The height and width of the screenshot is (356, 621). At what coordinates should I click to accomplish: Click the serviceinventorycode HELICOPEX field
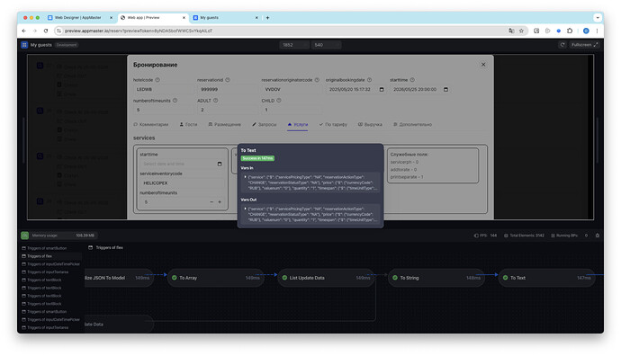(181, 183)
